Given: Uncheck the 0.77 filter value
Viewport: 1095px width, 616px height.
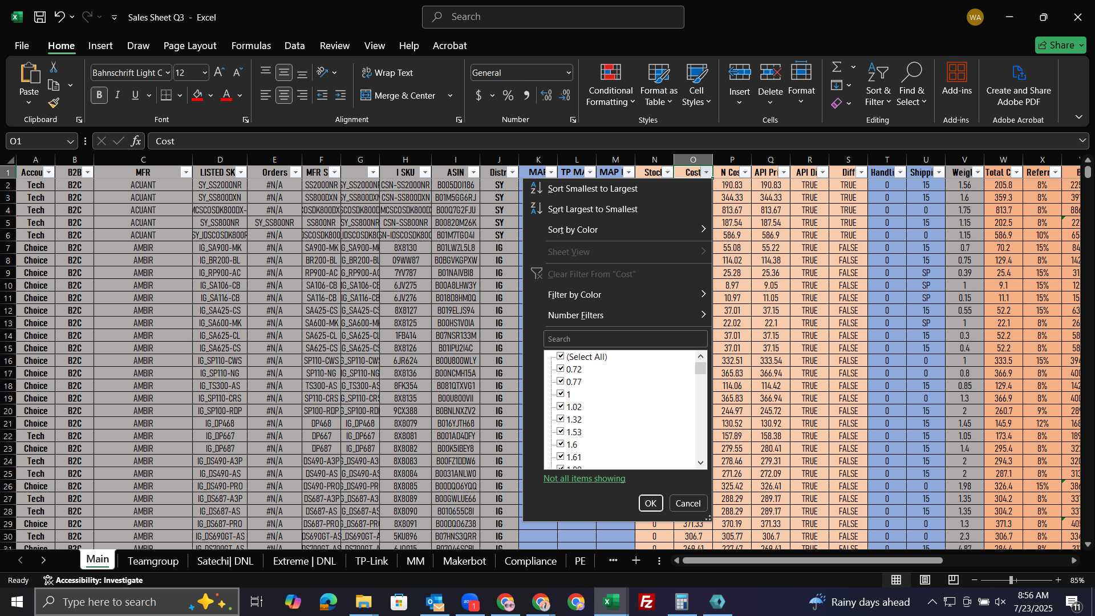Looking at the screenshot, I should point(561,381).
